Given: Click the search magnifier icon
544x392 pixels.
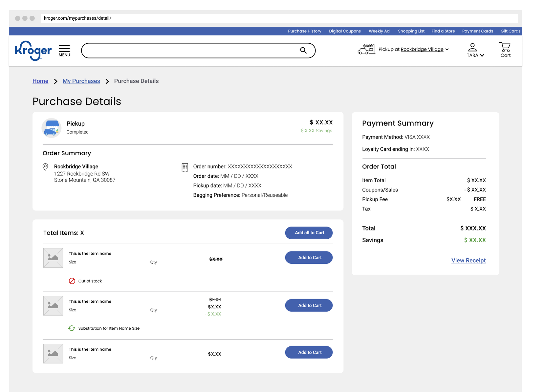Looking at the screenshot, I should point(303,50).
